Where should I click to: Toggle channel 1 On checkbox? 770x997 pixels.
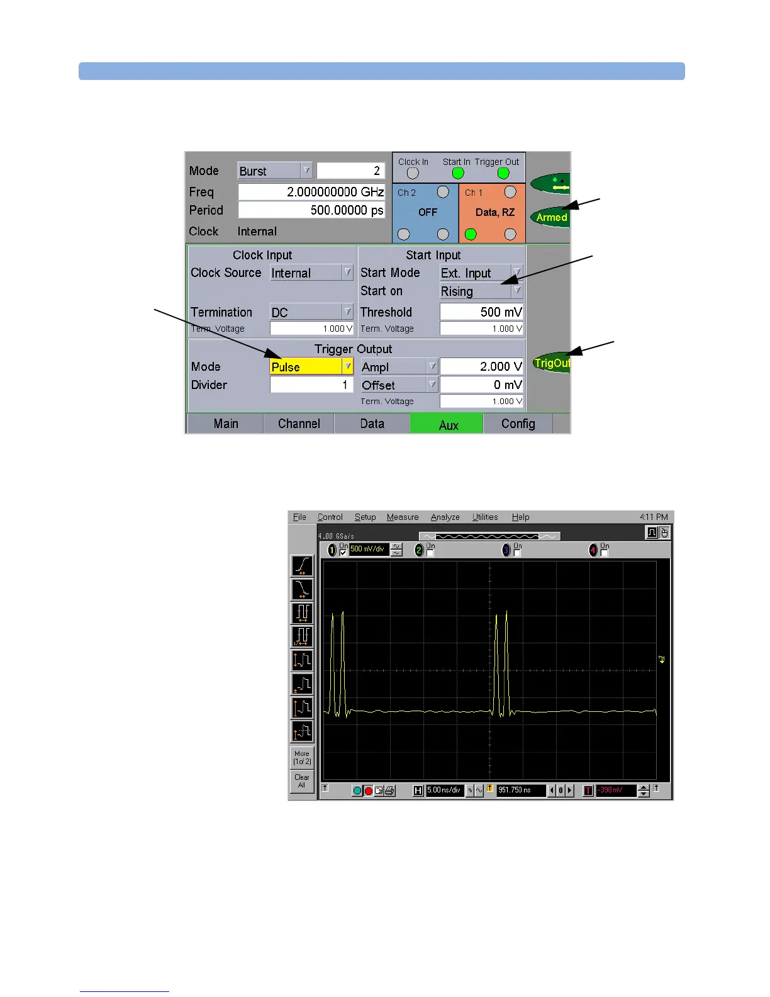pos(343,553)
